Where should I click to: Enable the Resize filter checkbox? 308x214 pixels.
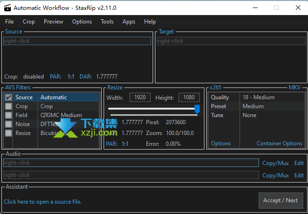pos(8,133)
